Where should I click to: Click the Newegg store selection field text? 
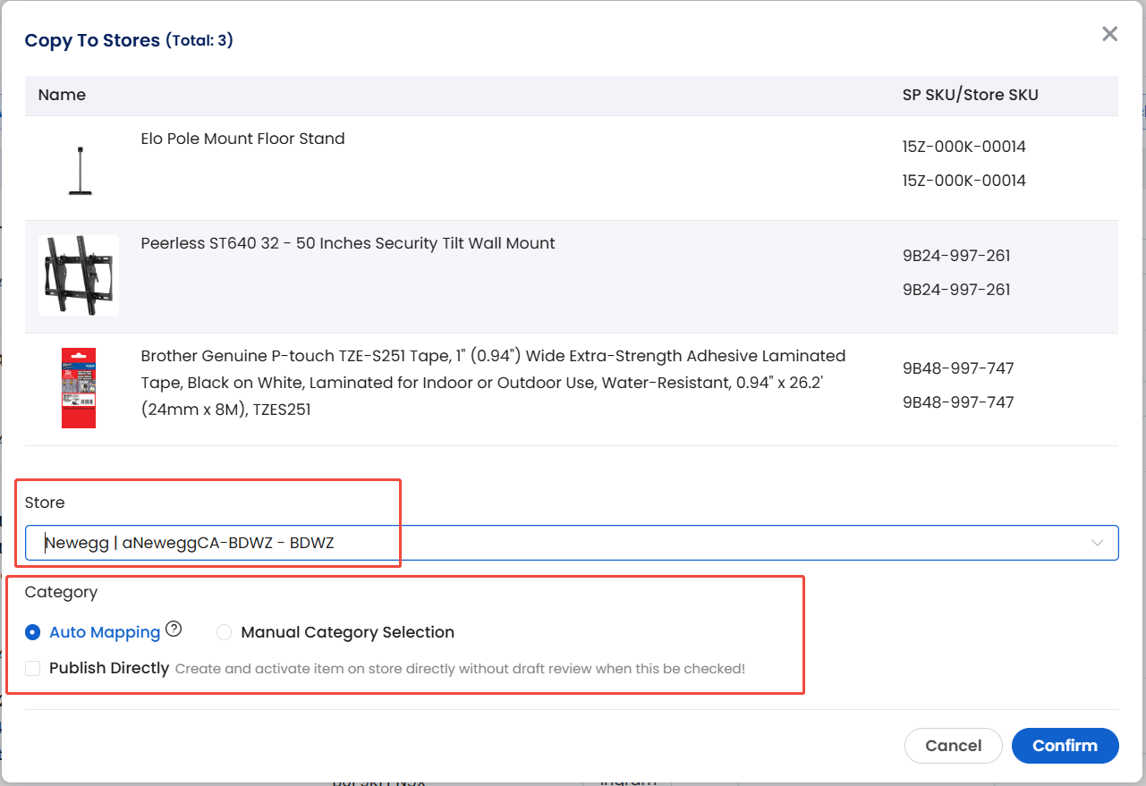tap(190, 543)
